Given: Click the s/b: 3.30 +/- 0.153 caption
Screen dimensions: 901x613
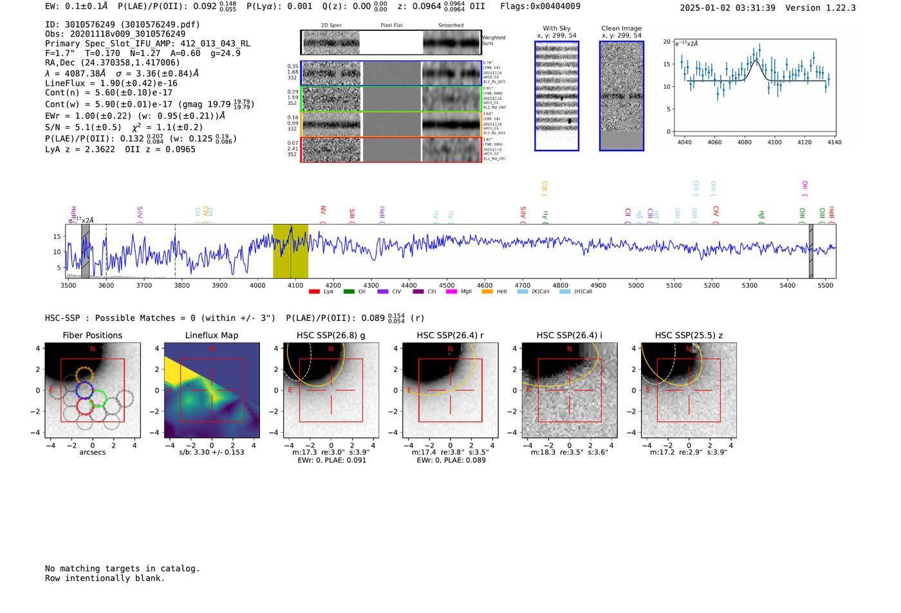Looking at the screenshot, I should click(212, 452).
